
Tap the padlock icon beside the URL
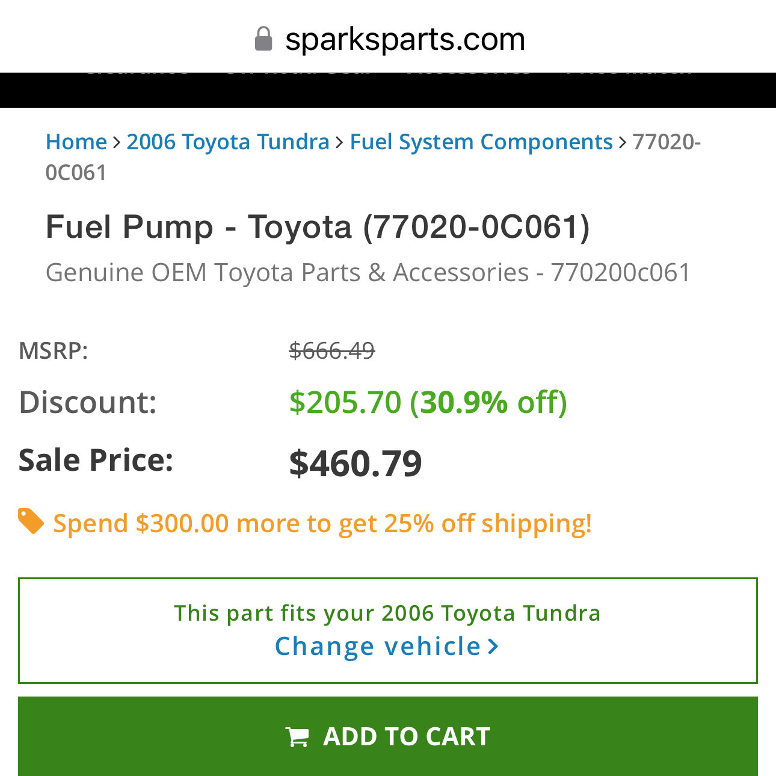[x=263, y=39]
